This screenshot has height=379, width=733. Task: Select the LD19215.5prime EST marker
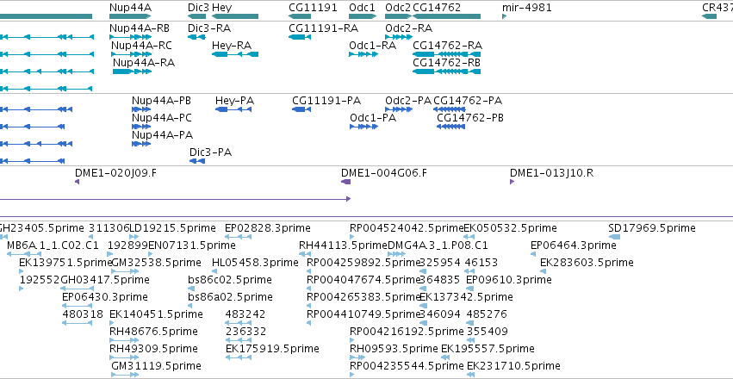(134, 237)
